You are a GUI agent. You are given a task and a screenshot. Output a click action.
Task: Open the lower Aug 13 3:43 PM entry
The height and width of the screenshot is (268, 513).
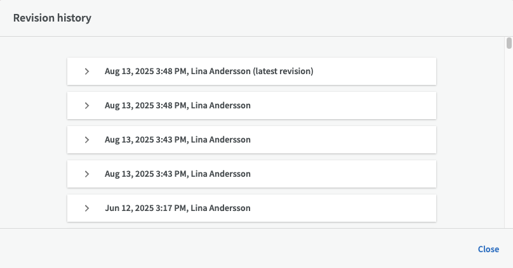coord(178,174)
